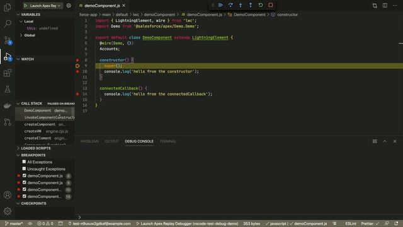Open the Explorer view in the activity bar
The width and height of the screenshot is (403, 227).
[x=8, y=8]
